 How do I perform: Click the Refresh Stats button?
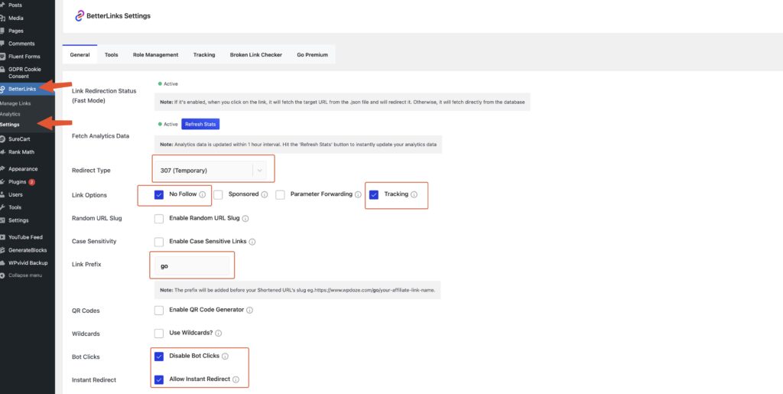[x=200, y=124]
